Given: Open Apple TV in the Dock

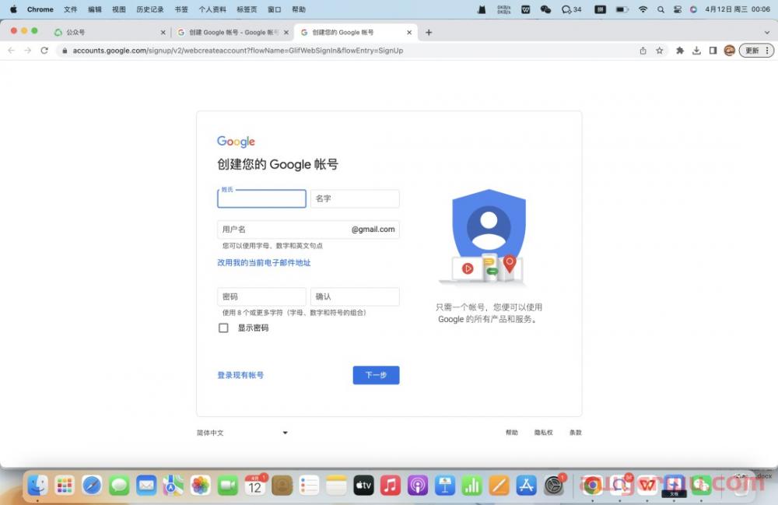Looking at the screenshot, I should 363,485.
